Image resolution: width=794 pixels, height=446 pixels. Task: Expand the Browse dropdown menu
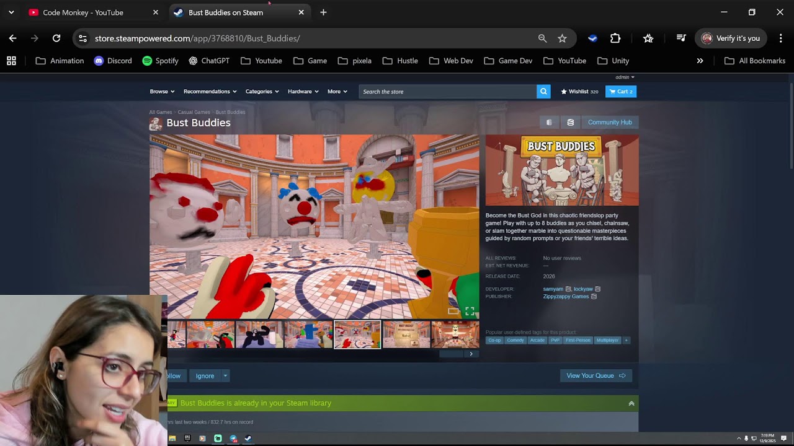coord(162,92)
